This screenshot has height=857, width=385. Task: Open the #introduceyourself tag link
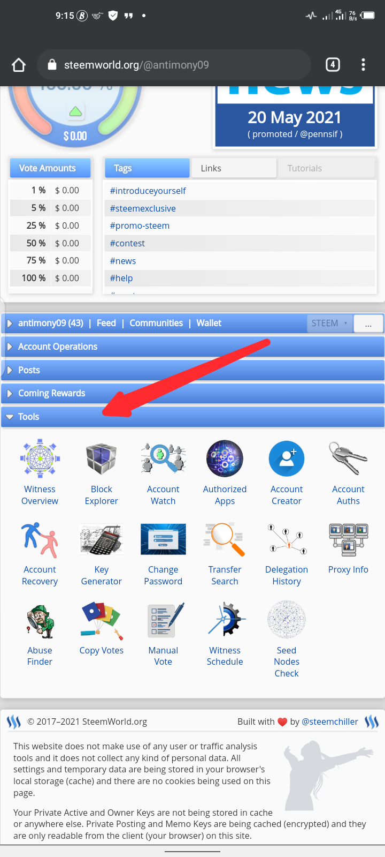tap(148, 191)
